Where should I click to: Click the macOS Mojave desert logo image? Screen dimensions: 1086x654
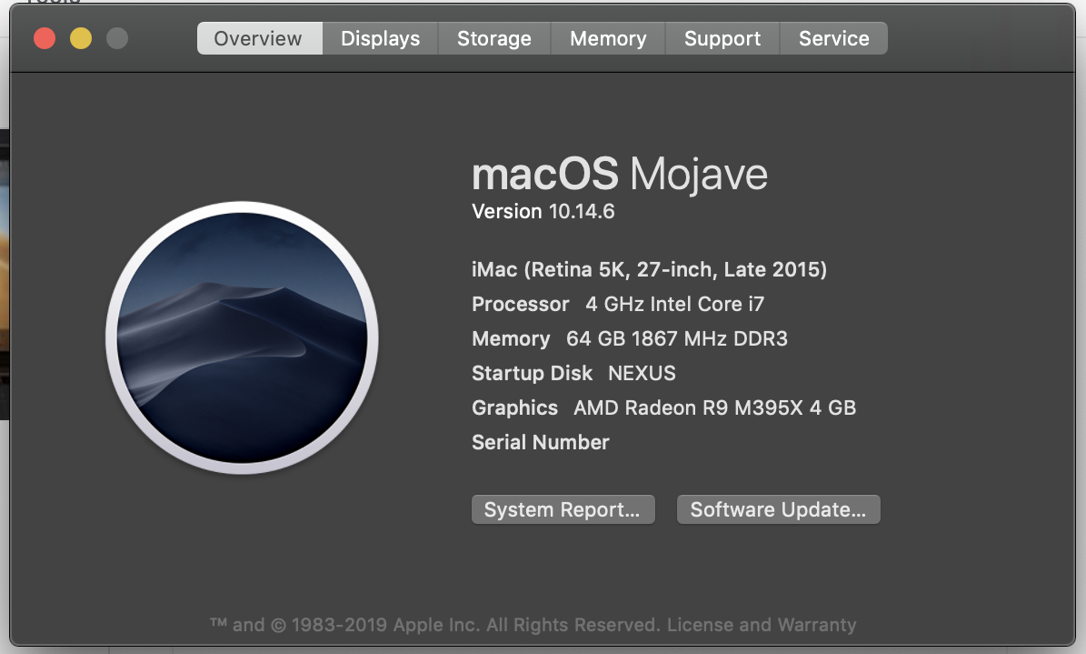(242, 337)
